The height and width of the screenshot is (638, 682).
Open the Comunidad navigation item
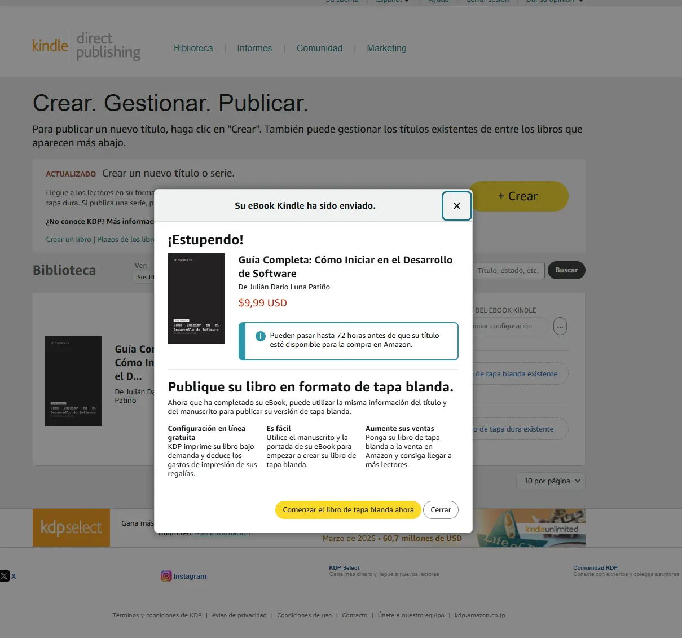point(320,49)
